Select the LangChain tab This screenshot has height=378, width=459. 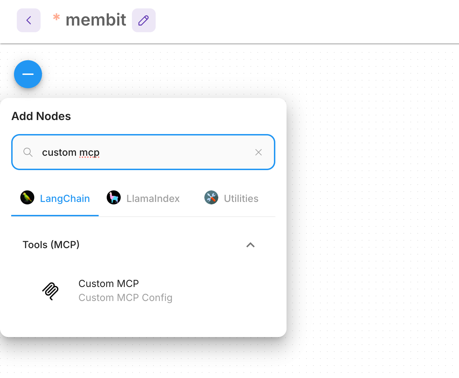point(65,198)
